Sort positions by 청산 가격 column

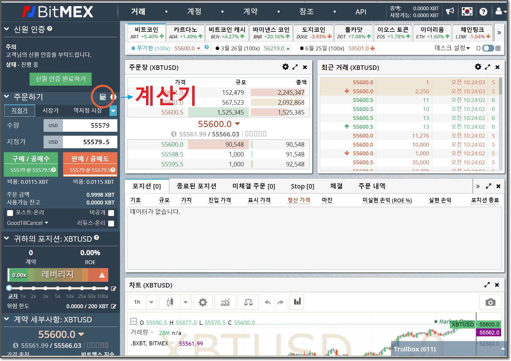[299, 200]
